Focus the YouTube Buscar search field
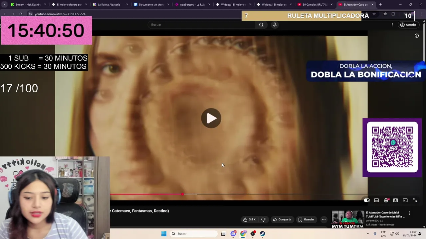Viewport: 426px width, 239px height. (201, 25)
